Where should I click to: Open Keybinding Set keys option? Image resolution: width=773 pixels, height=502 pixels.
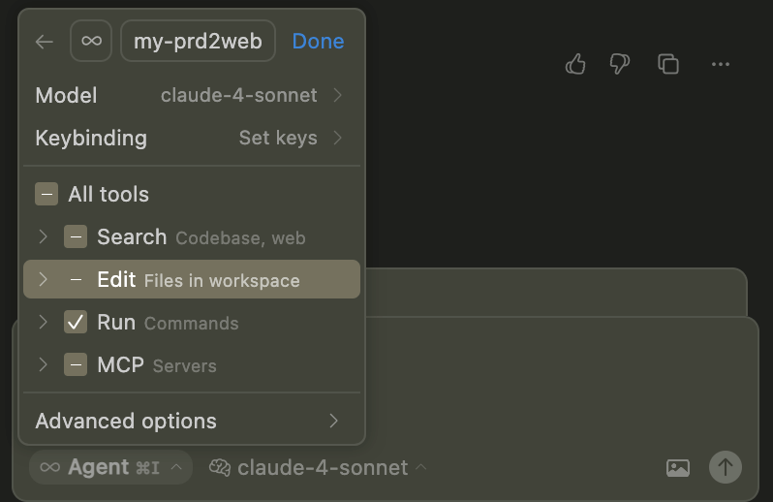coord(190,138)
